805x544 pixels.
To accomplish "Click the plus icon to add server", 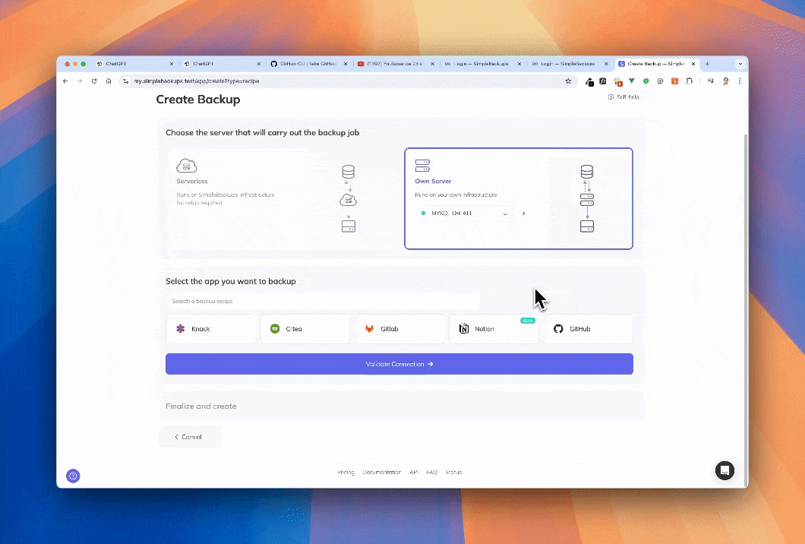I will 523,213.
